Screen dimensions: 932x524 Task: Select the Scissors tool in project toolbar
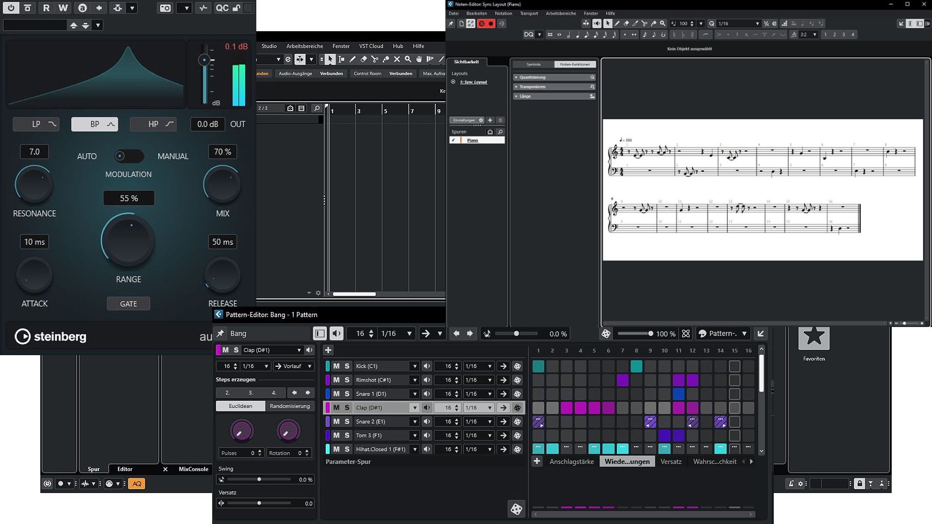pos(374,59)
